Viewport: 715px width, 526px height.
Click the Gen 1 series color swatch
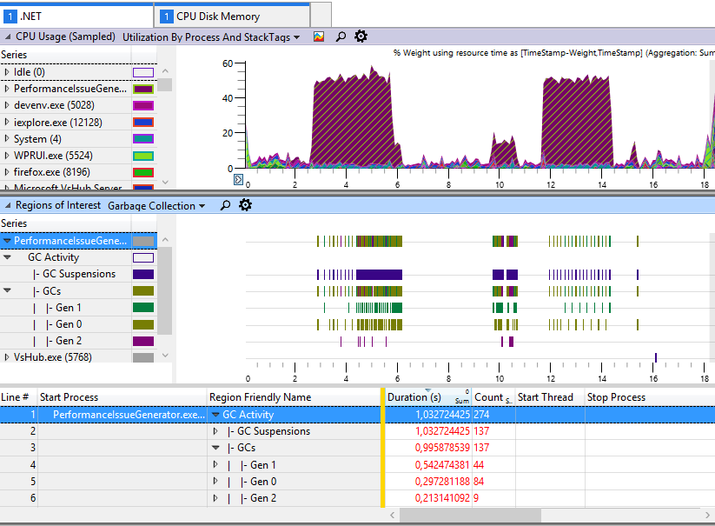point(143,308)
